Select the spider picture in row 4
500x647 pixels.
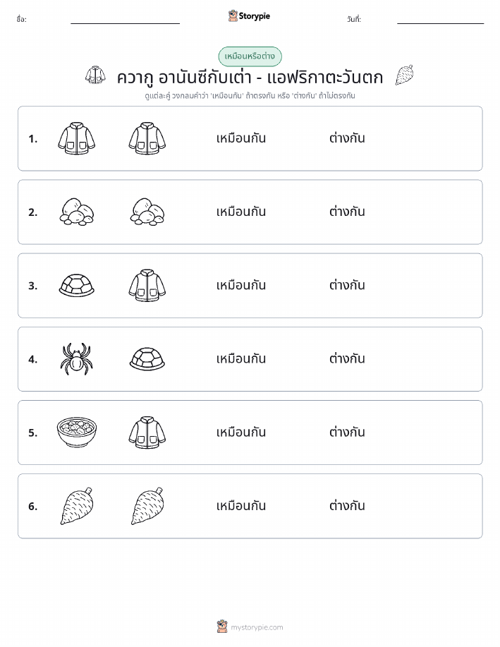pos(77,359)
